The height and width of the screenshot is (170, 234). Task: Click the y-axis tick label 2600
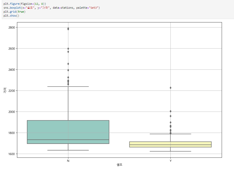tap(12, 48)
